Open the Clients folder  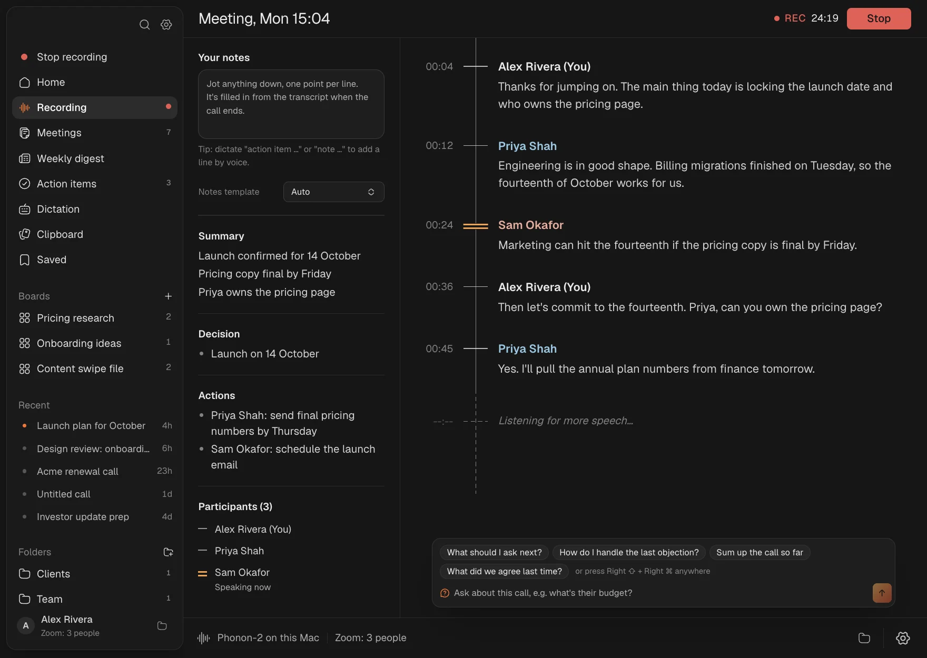pyautogui.click(x=95, y=574)
